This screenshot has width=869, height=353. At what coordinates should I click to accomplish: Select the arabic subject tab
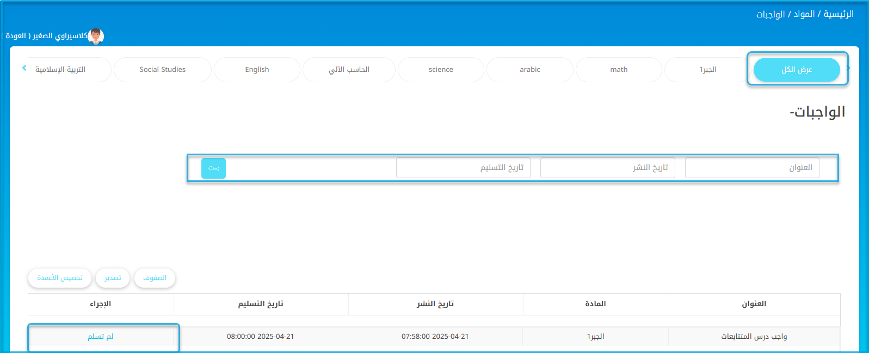pyautogui.click(x=529, y=70)
